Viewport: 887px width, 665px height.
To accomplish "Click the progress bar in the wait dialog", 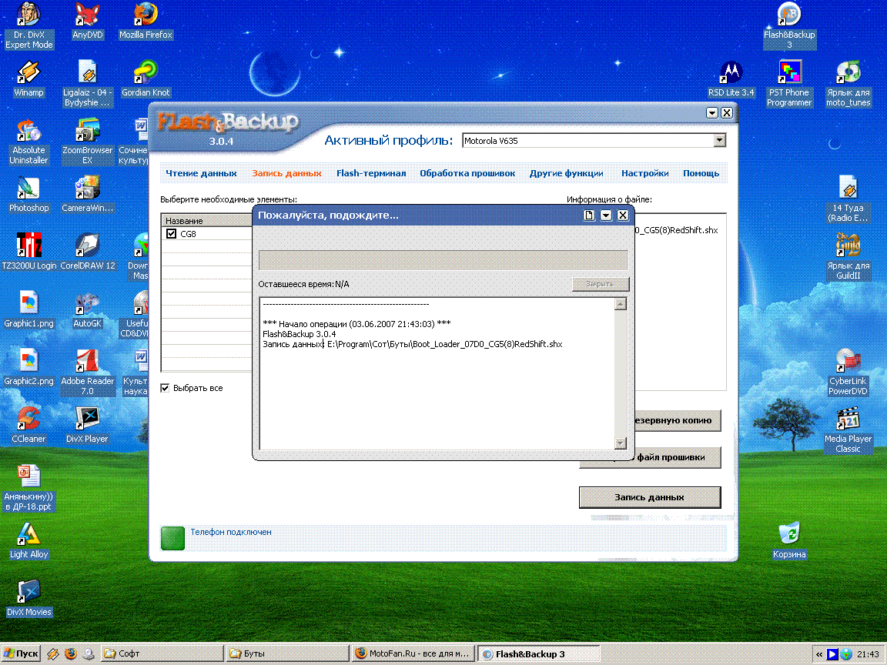I will [x=443, y=259].
